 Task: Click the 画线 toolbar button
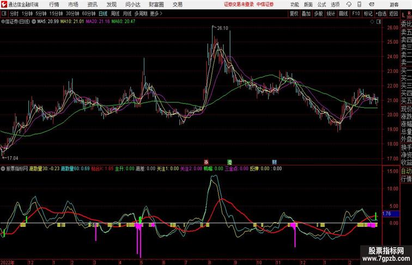343,14
